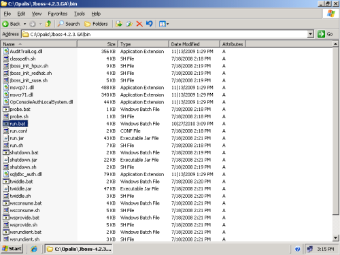This screenshot has width=340, height=255.
Task: Select probe.bat batch file icon
Action: click(x=6, y=109)
